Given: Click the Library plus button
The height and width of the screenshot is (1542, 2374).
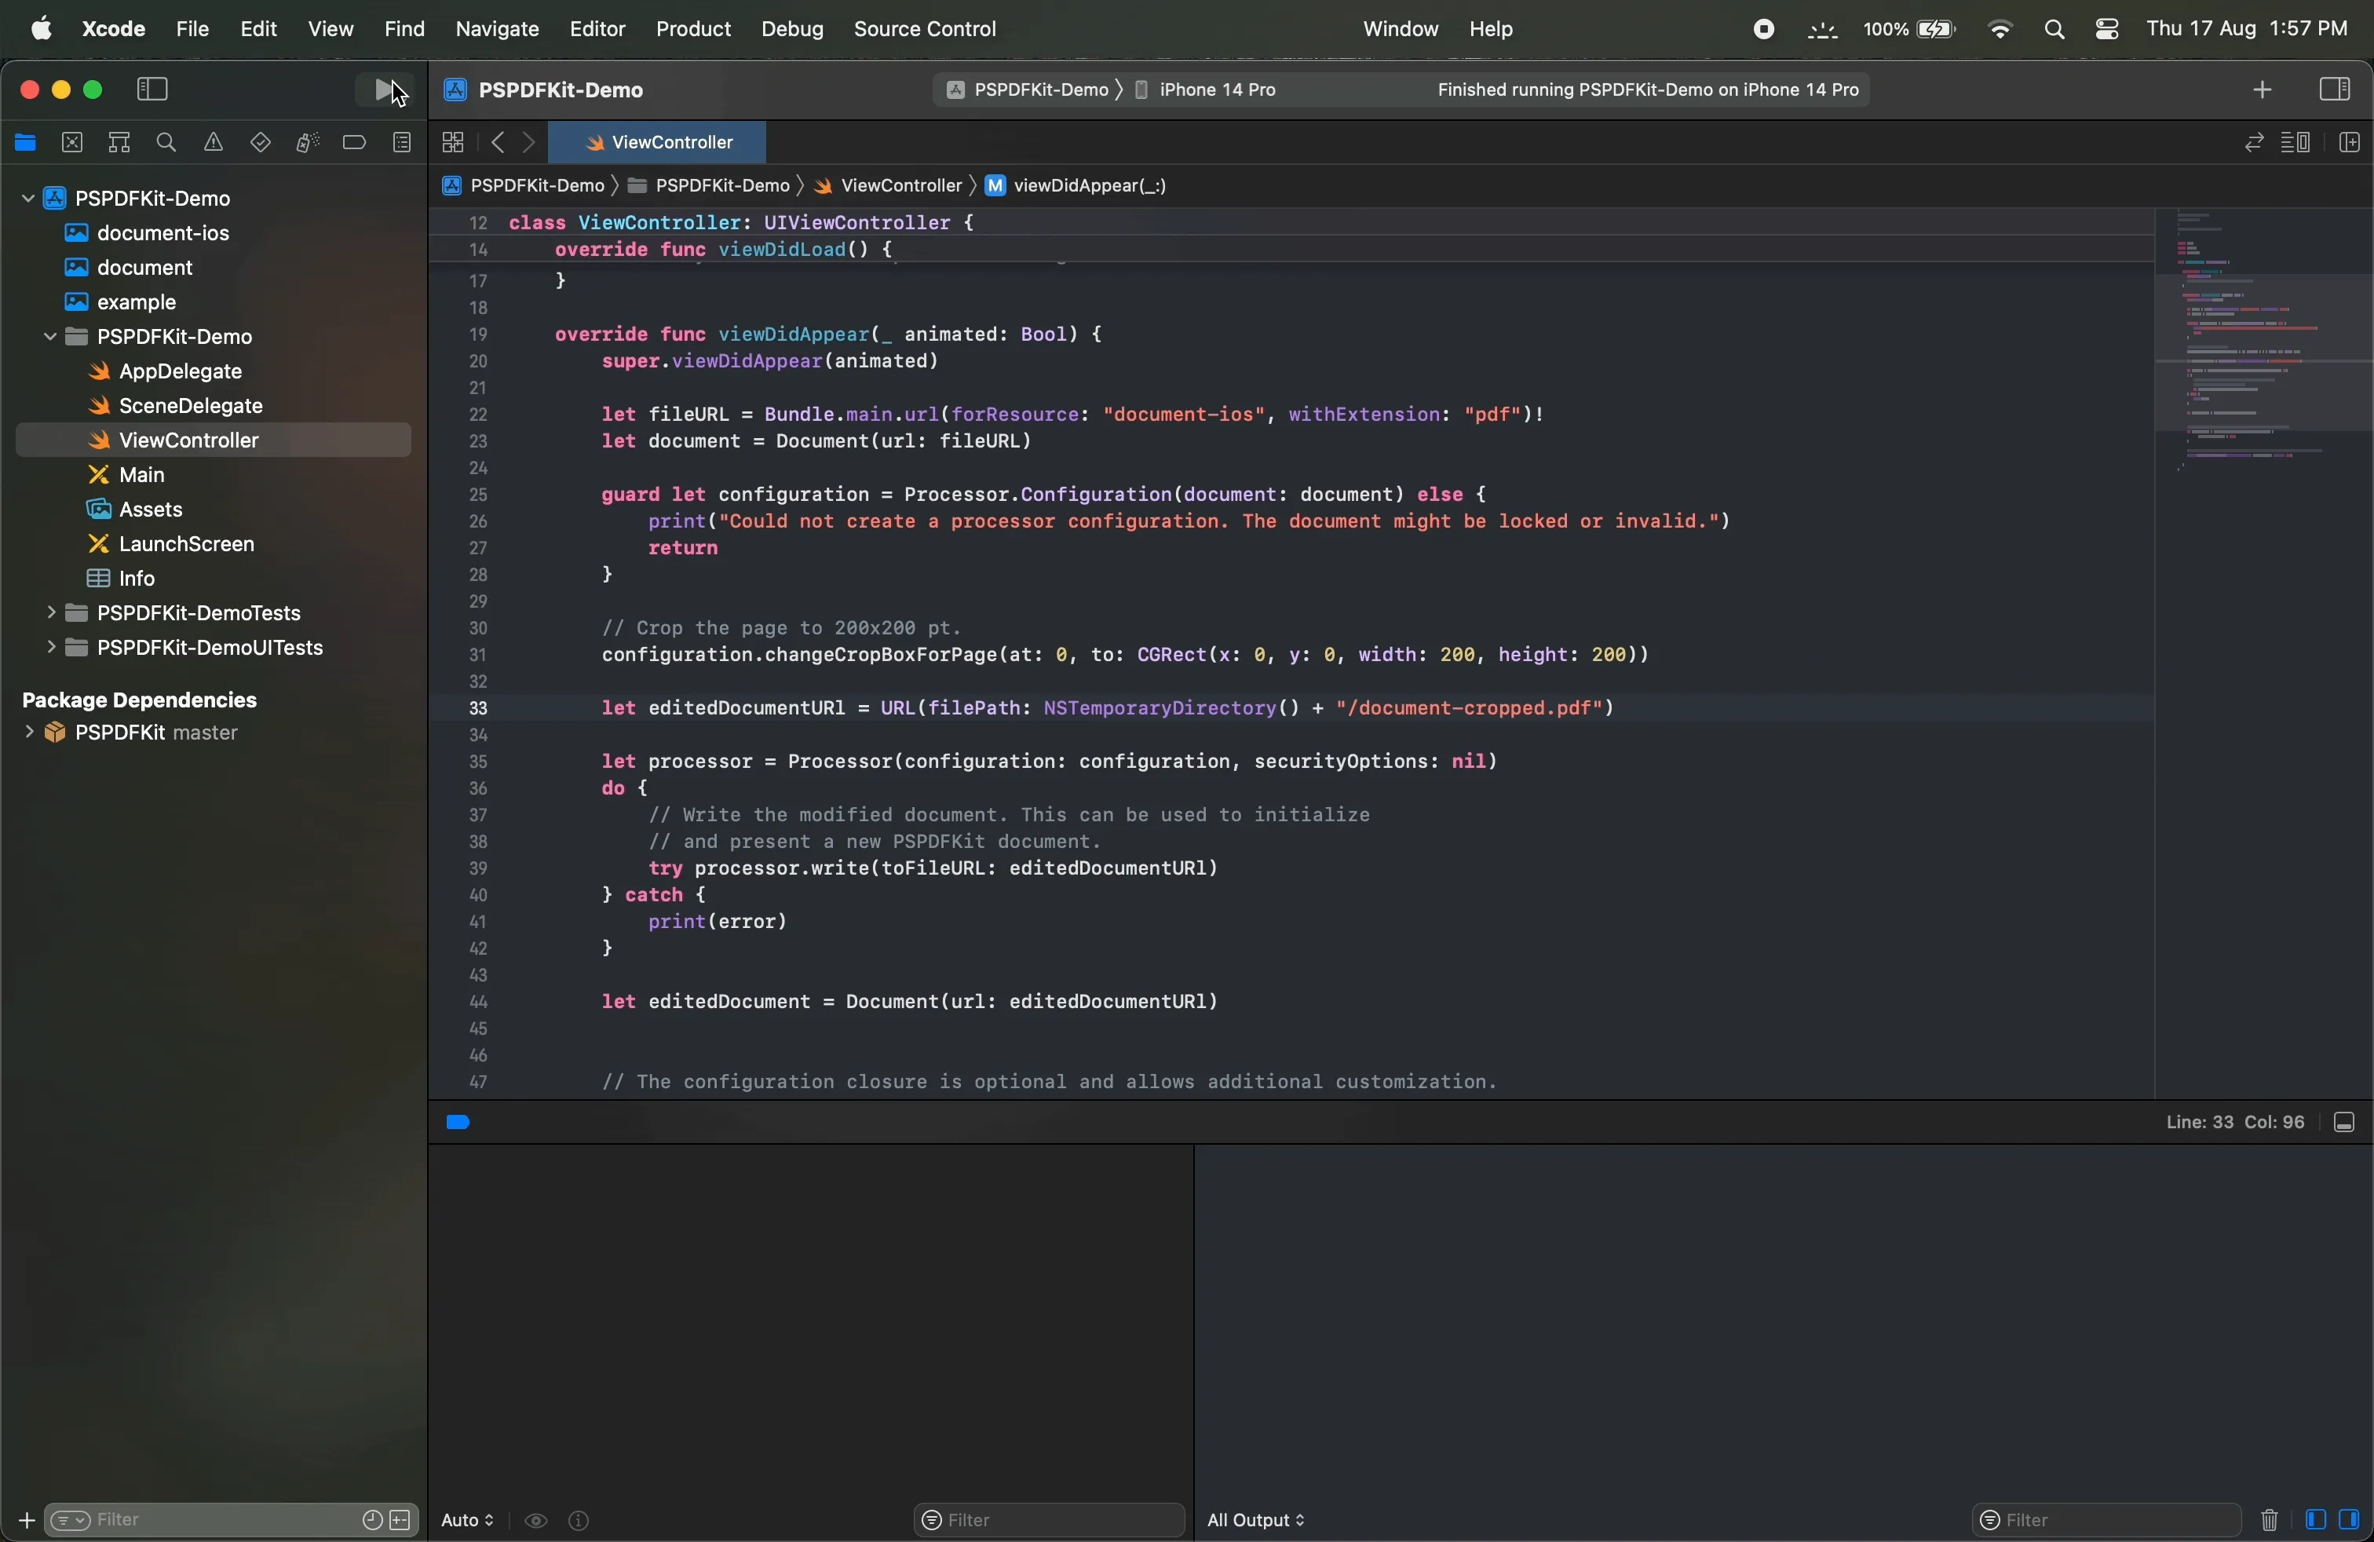Looking at the screenshot, I should 2261,91.
